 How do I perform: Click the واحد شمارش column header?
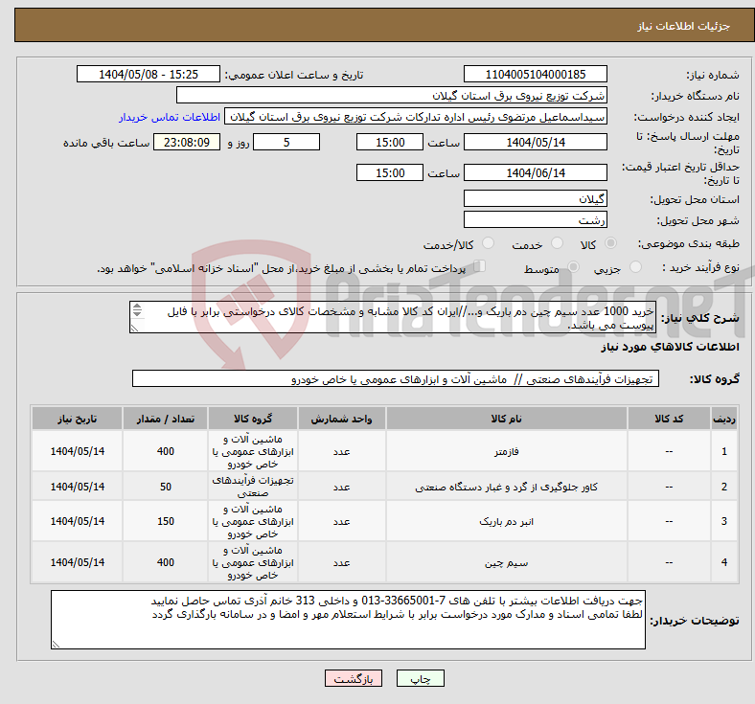point(341,419)
